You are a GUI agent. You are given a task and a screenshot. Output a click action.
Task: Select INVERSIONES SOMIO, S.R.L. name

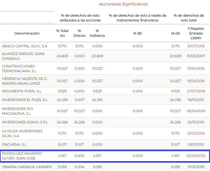click(x=25, y=122)
